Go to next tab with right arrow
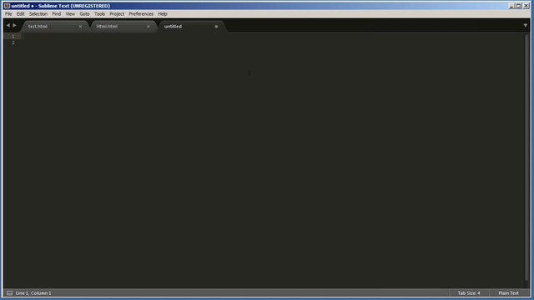This screenshot has height=300, width=534. click(x=15, y=25)
